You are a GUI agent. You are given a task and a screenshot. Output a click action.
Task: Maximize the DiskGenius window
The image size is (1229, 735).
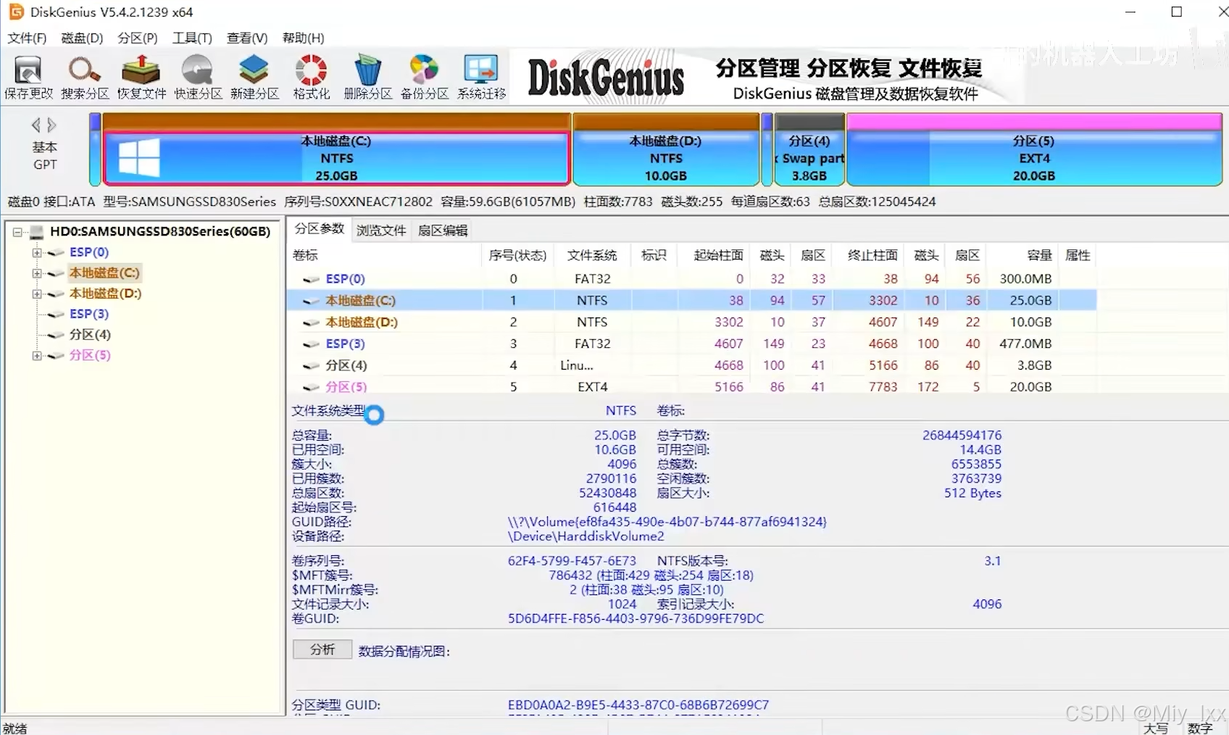[1177, 12]
